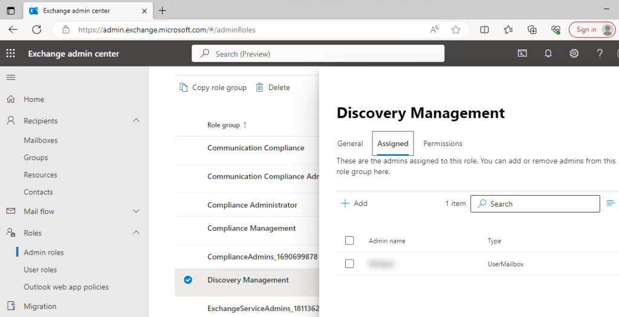Sort by Admin name column header

(387, 241)
